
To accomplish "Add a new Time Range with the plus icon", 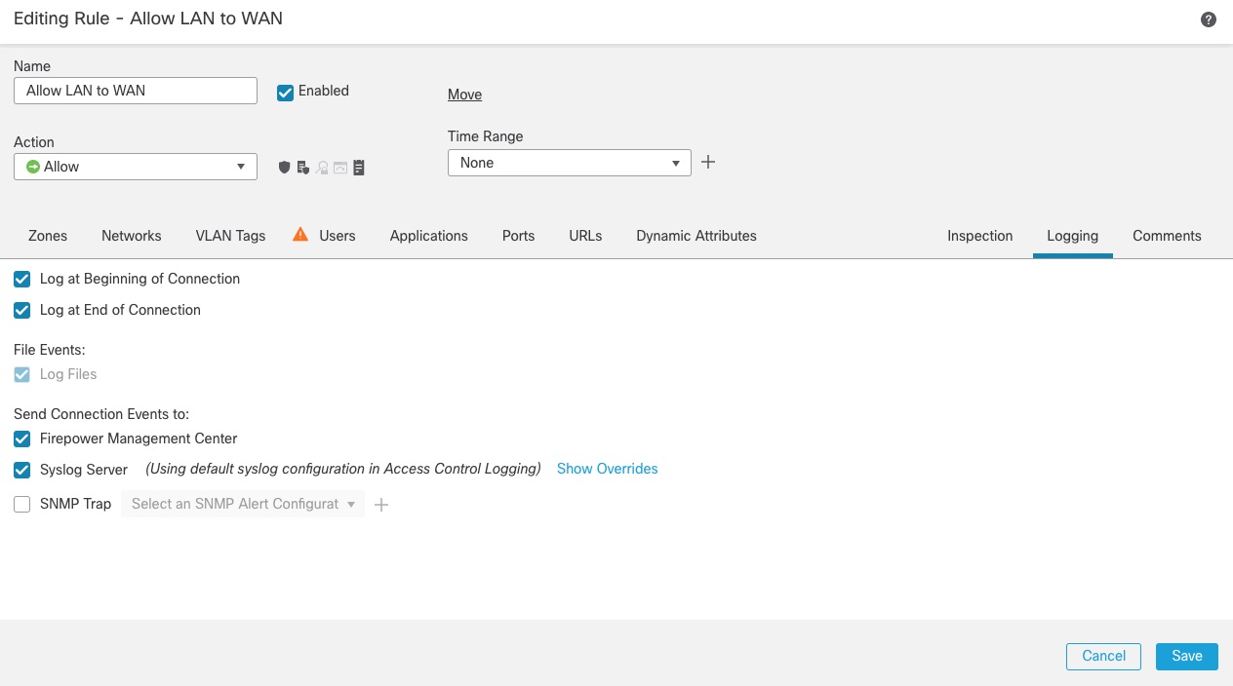I will (x=708, y=162).
